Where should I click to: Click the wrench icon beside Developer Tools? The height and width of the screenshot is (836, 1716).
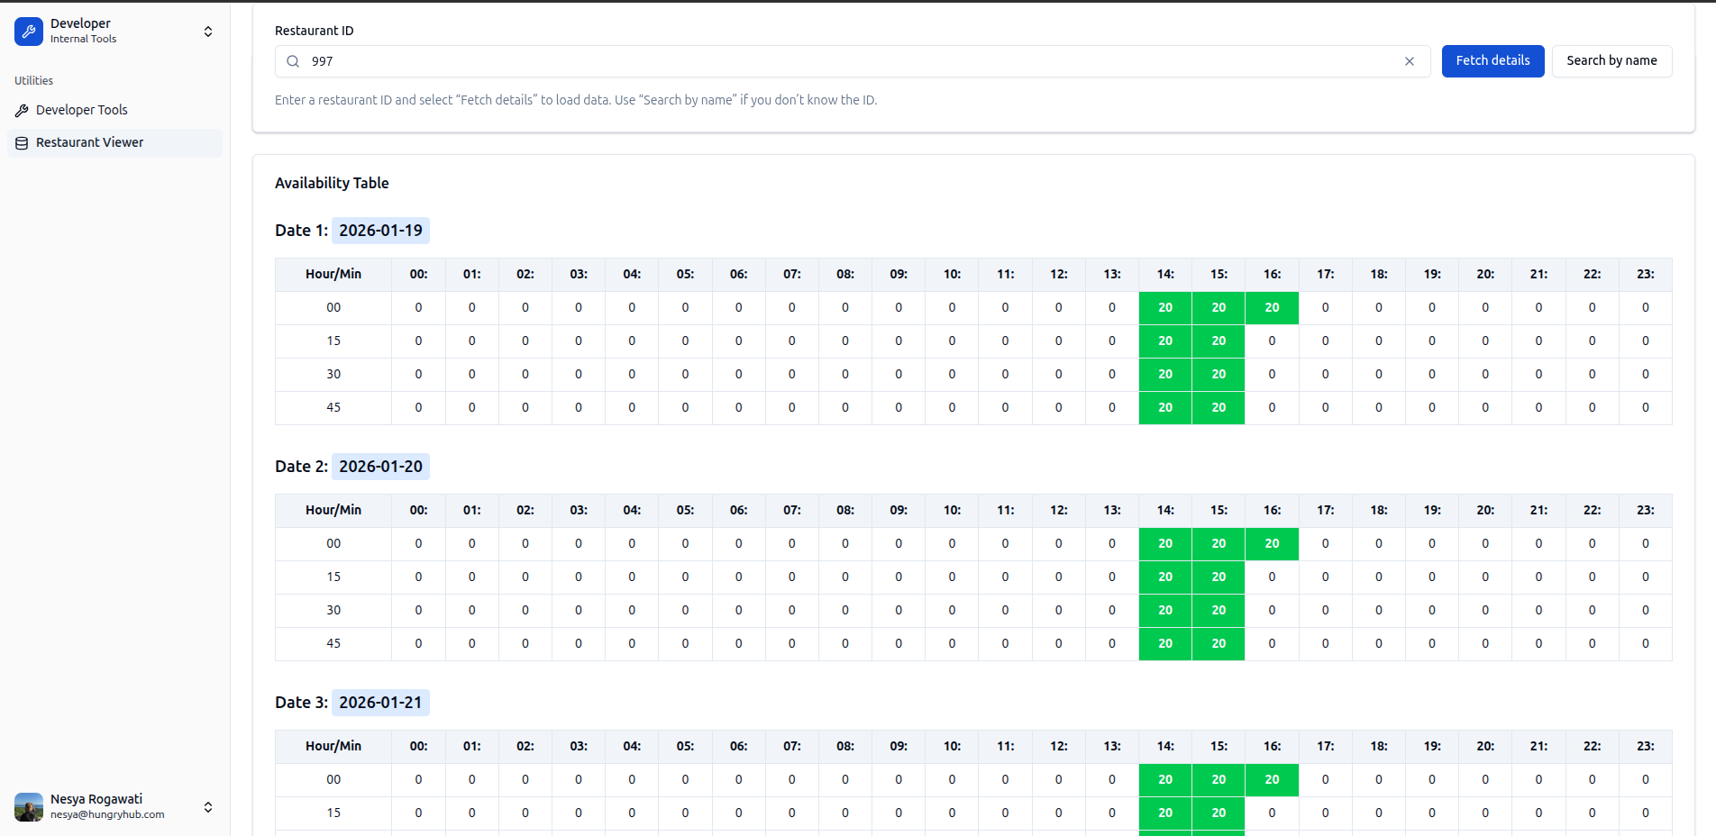22,110
